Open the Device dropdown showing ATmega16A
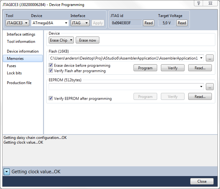This screenshot has height=189, width=220. 50,23
